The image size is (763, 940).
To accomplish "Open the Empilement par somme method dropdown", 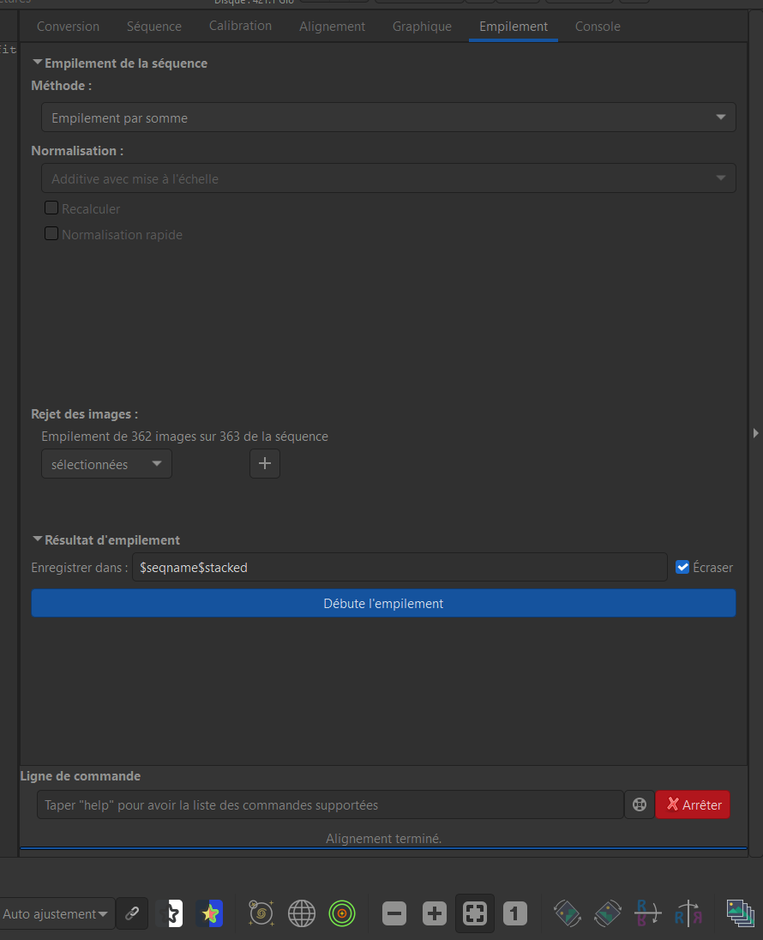I will pos(388,118).
